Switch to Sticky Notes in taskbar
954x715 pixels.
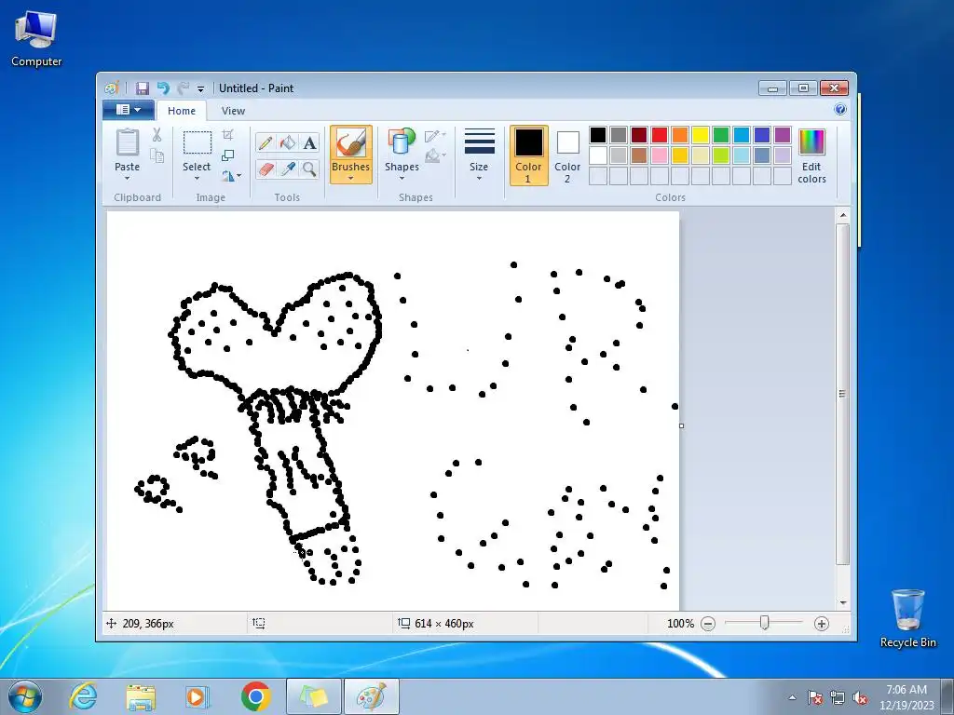tap(313, 696)
